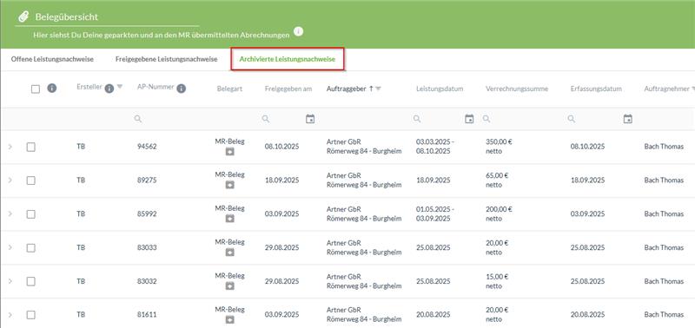Expand the row with AP-Nummer 83032
The image size is (695, 328).
10,280
